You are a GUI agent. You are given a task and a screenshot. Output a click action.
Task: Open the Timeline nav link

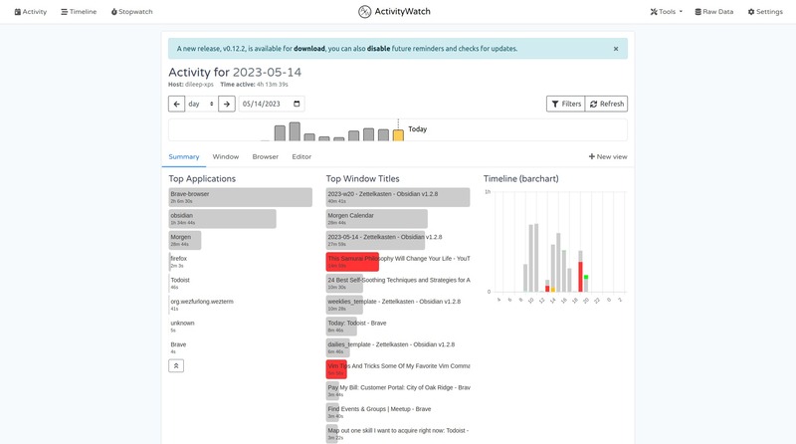79,12
